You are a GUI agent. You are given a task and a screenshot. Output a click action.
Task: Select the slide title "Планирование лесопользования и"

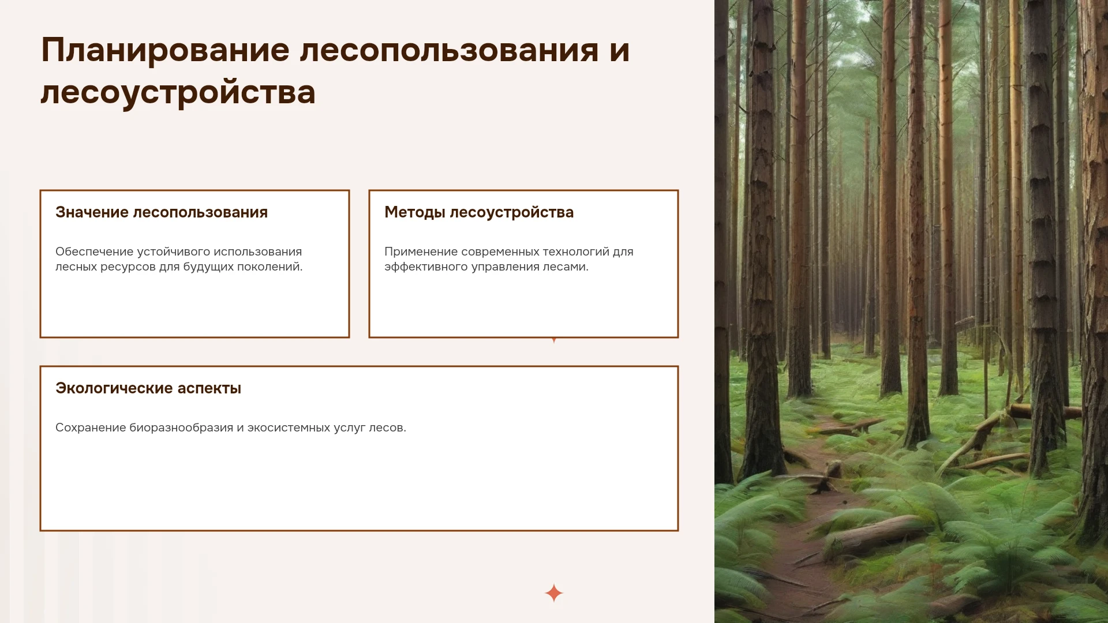coord(335,50)
